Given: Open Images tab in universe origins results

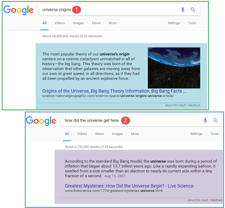Looking at the screenshot, I should coord(78,23).
